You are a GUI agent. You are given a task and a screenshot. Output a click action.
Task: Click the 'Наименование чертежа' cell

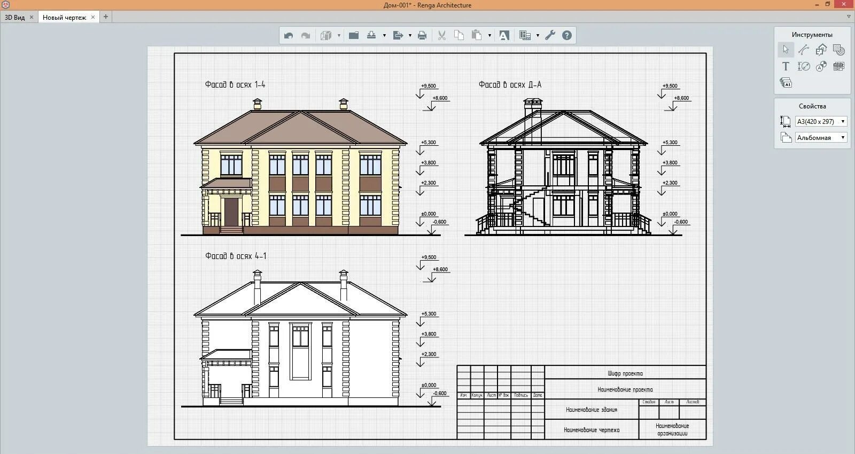[592, 429]
